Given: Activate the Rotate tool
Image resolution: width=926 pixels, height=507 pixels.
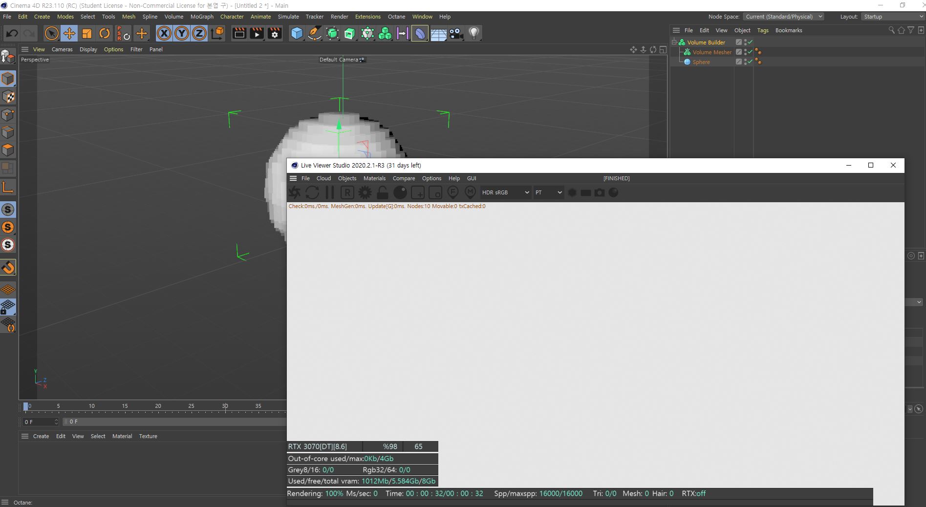Looking at the screenshot, I should point(104,33).
